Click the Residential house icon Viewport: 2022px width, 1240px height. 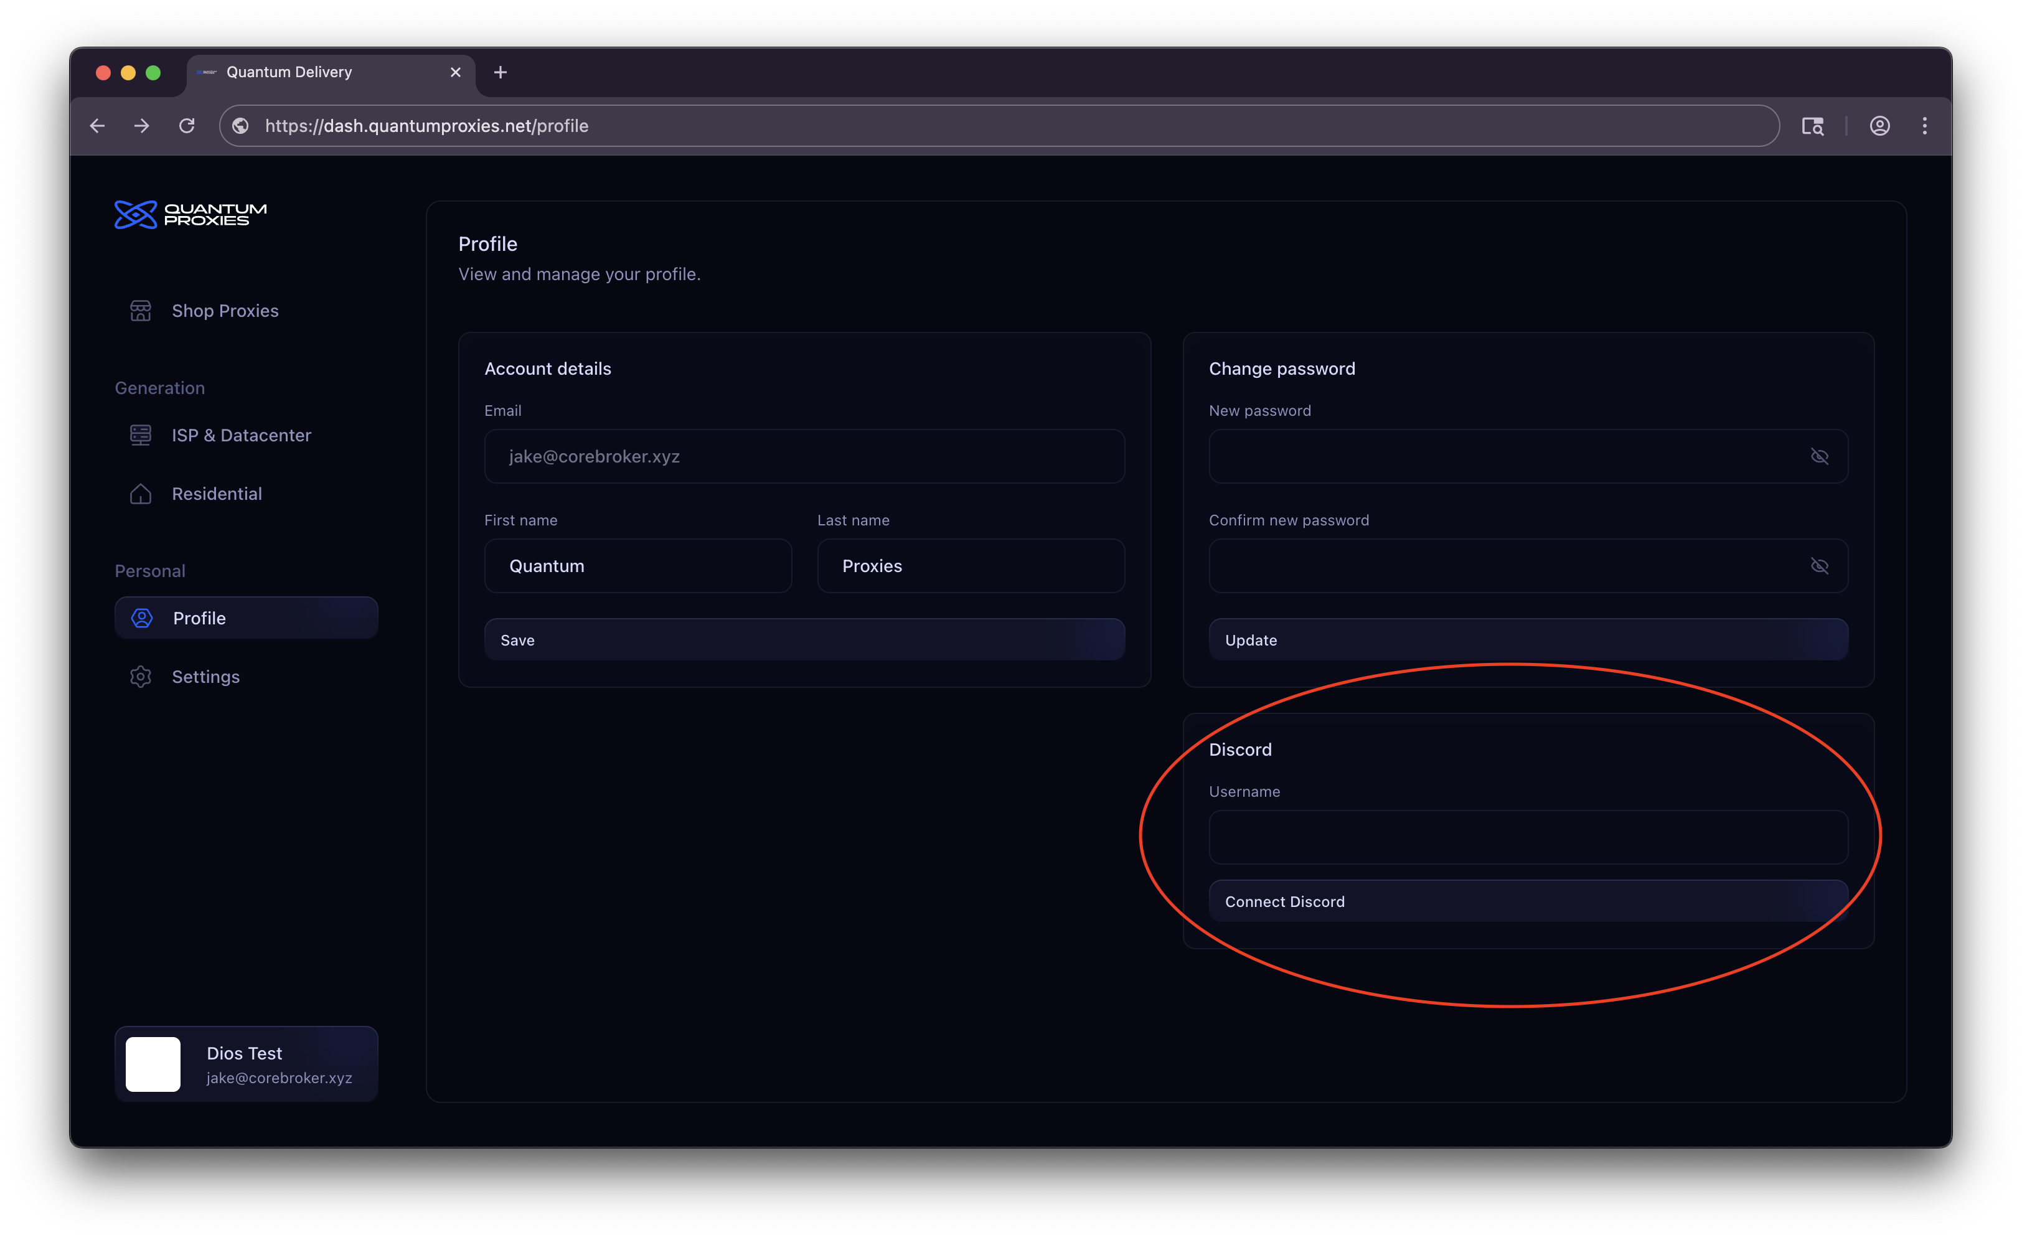point(140,494)
